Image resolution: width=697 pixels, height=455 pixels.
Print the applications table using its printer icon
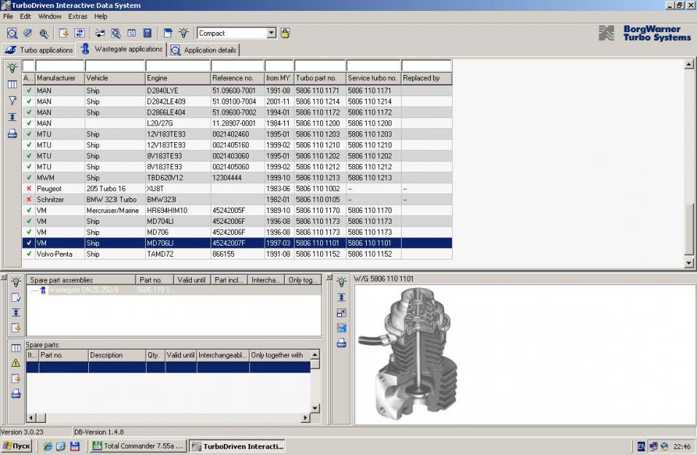click(12, 133)
